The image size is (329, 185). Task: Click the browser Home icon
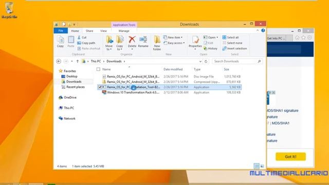tap(297, 38)
